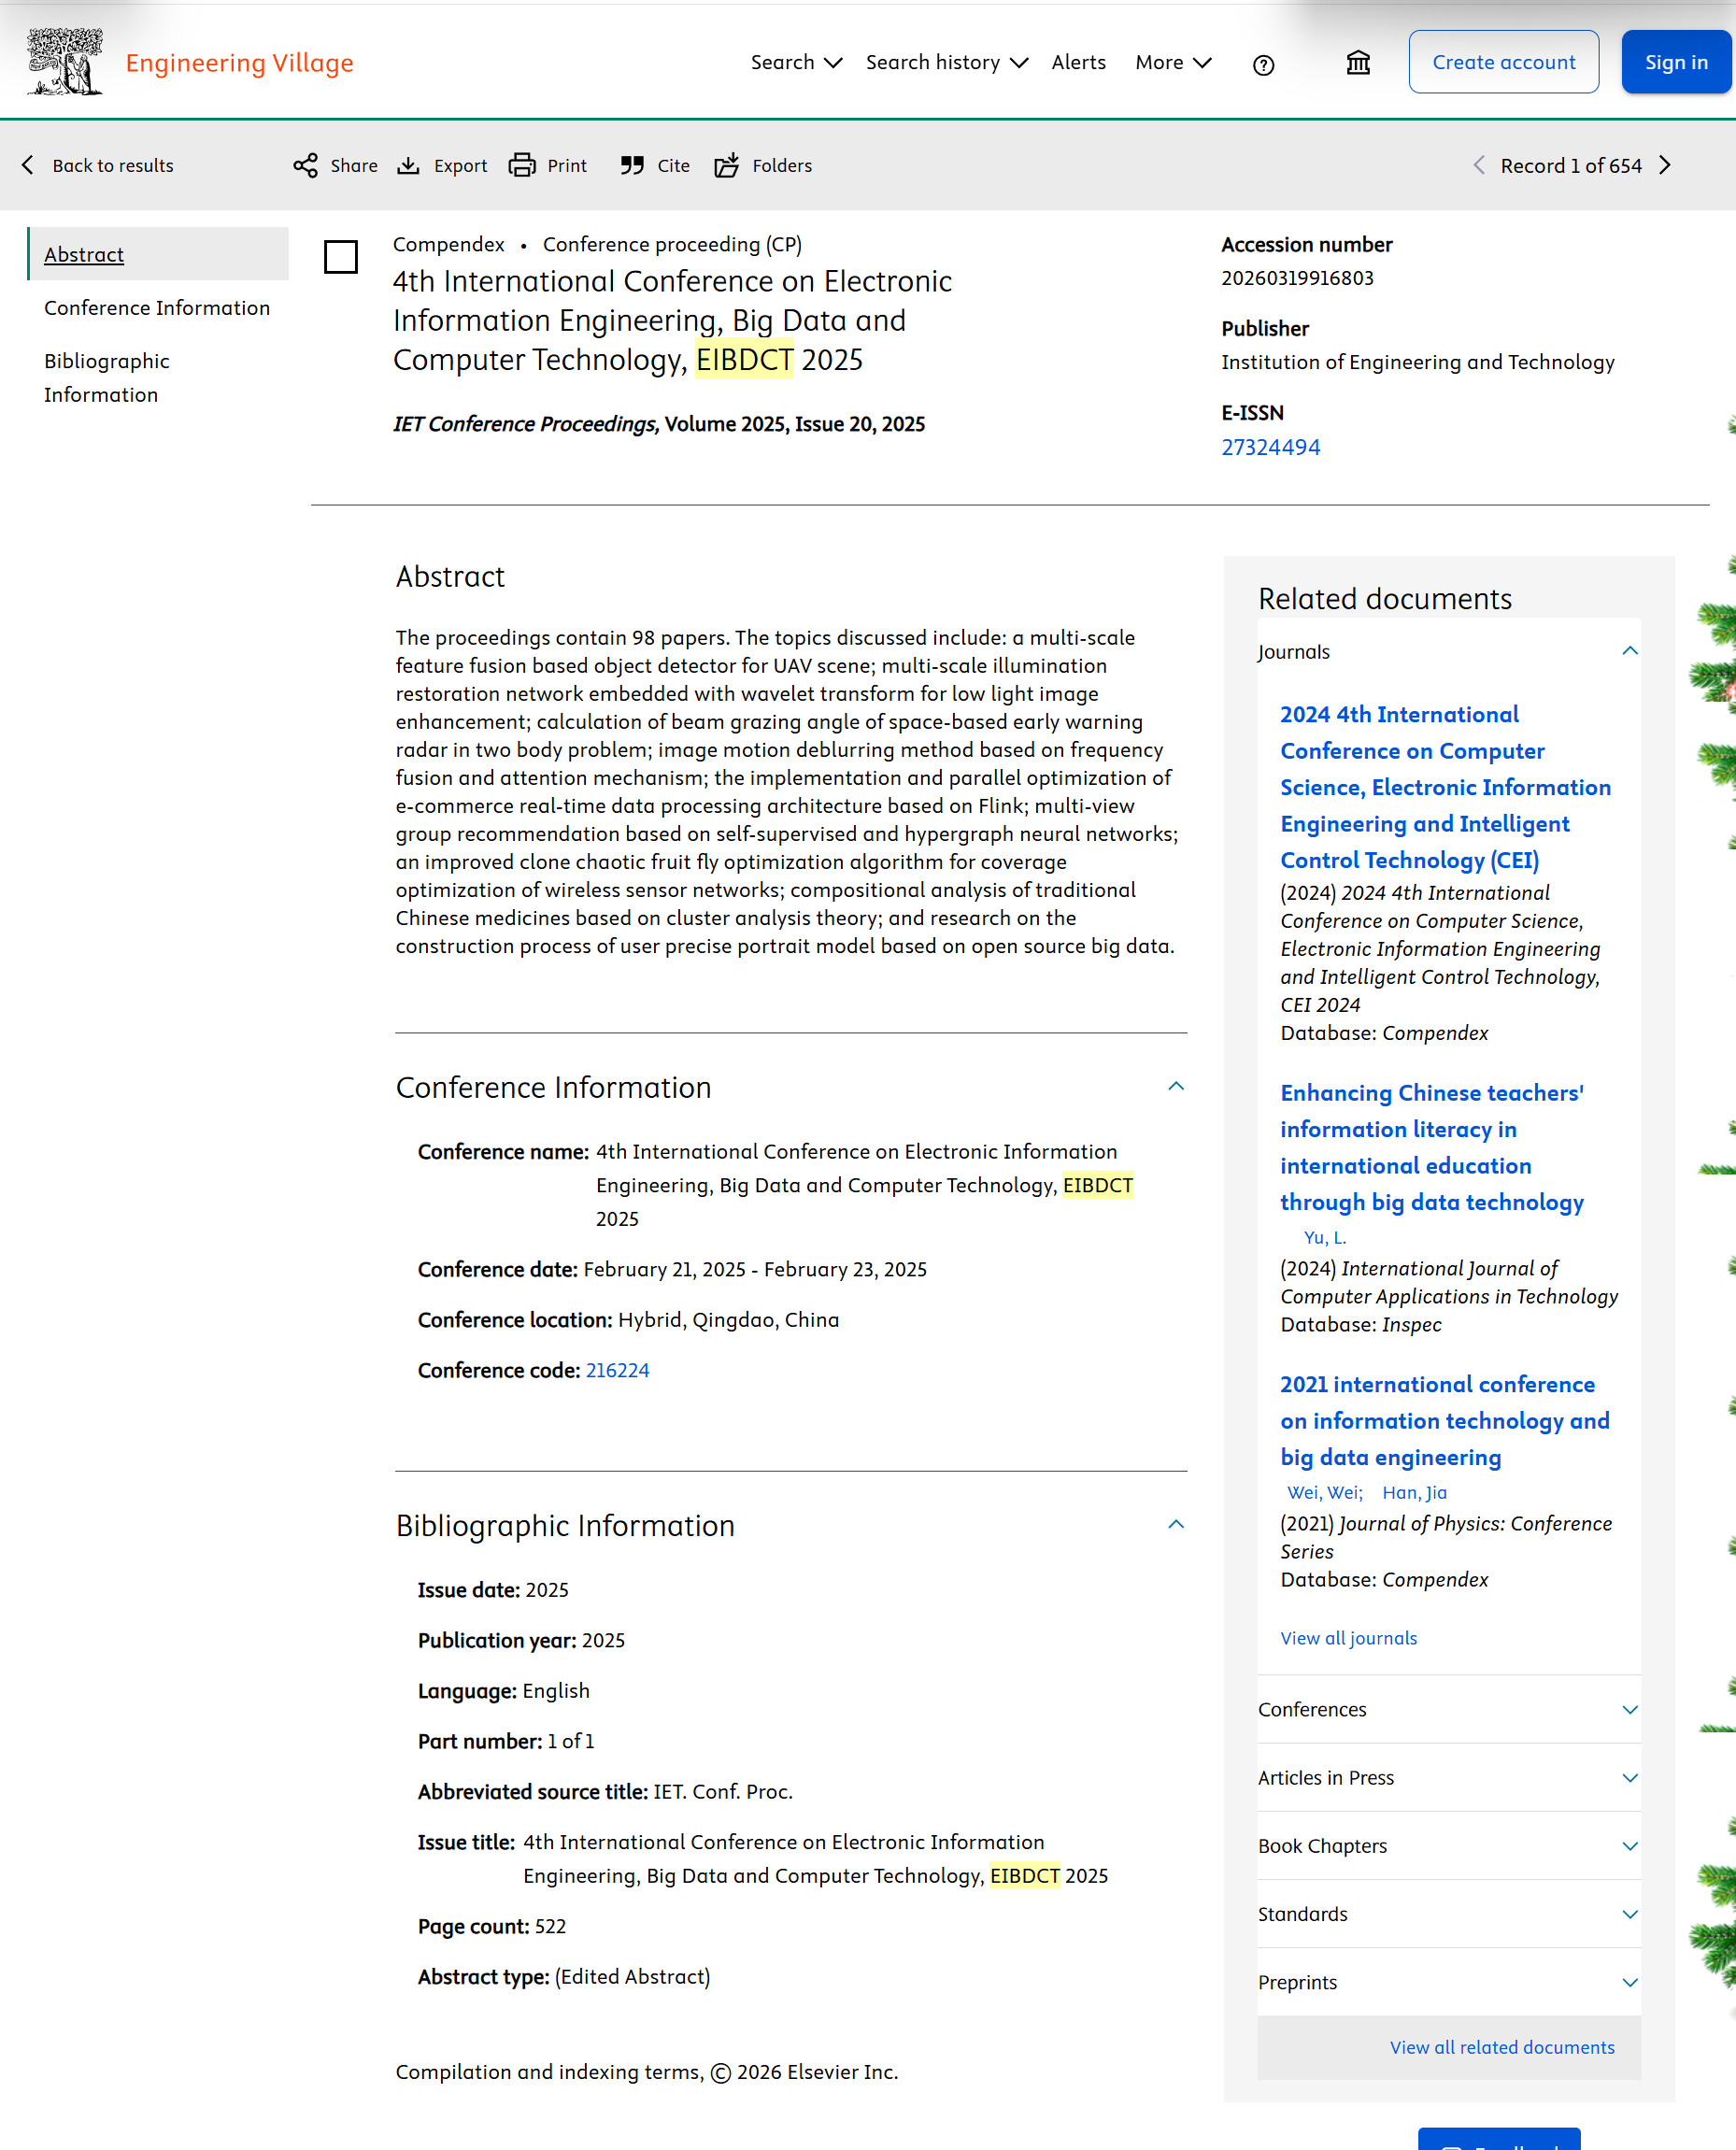Click the Sign in button

[1676, 62]
